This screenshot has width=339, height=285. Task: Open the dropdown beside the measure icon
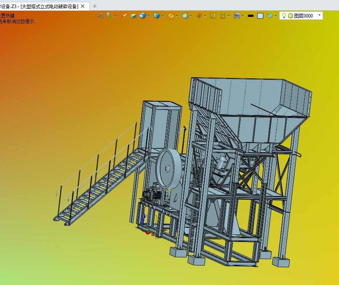pos(228,16)
